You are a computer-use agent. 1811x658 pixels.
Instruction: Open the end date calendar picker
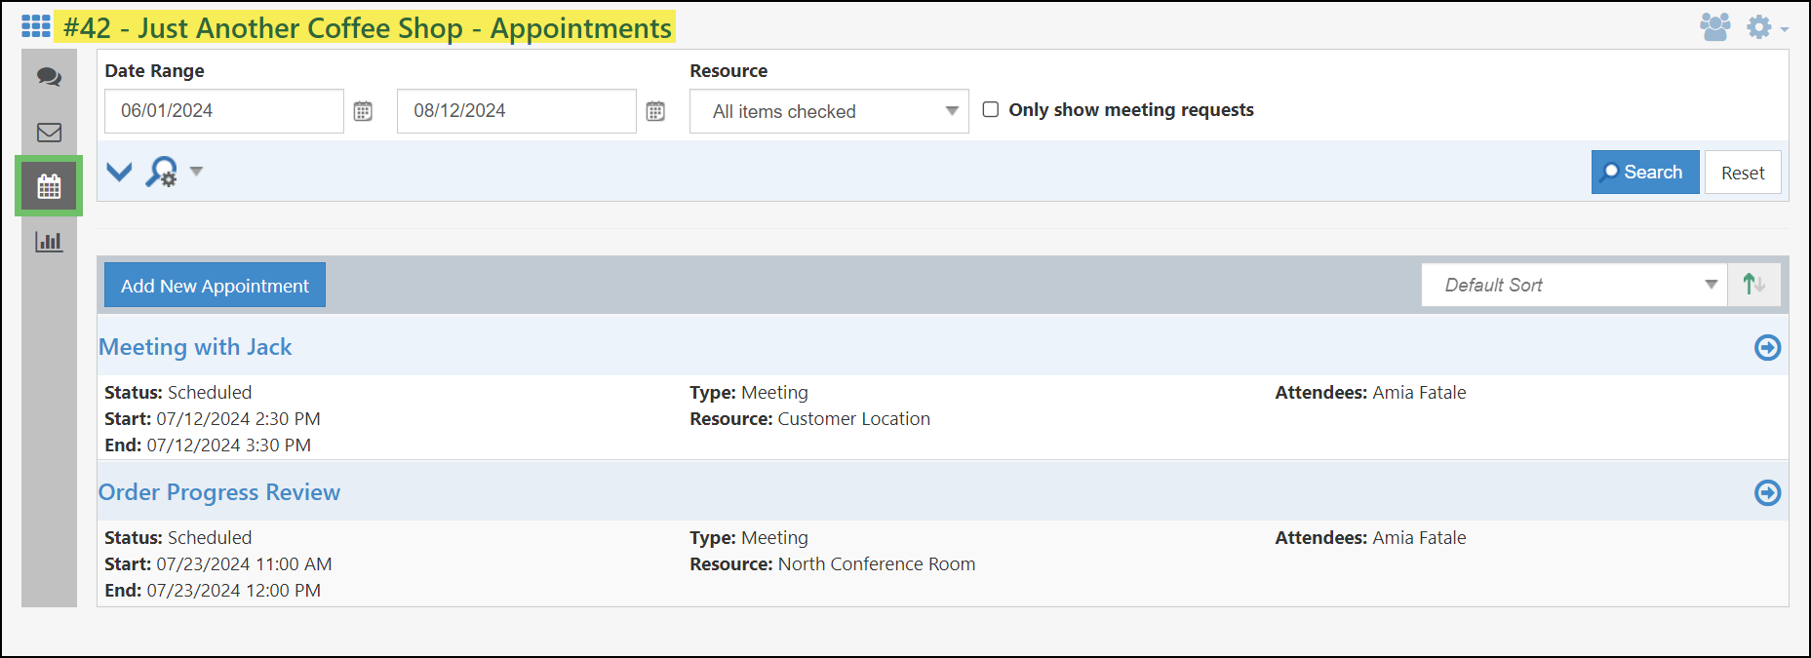point(655,111)
